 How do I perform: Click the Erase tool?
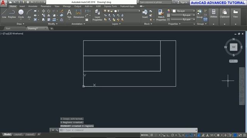click(62, 11)
